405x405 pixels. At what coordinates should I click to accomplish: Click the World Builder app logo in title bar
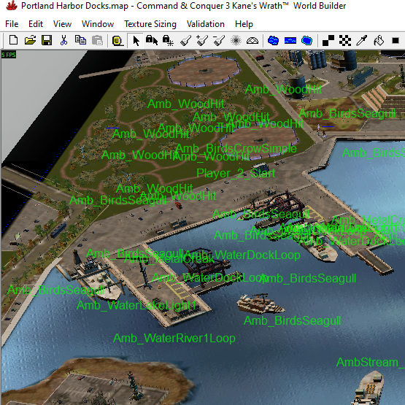(x=11, y=6)
